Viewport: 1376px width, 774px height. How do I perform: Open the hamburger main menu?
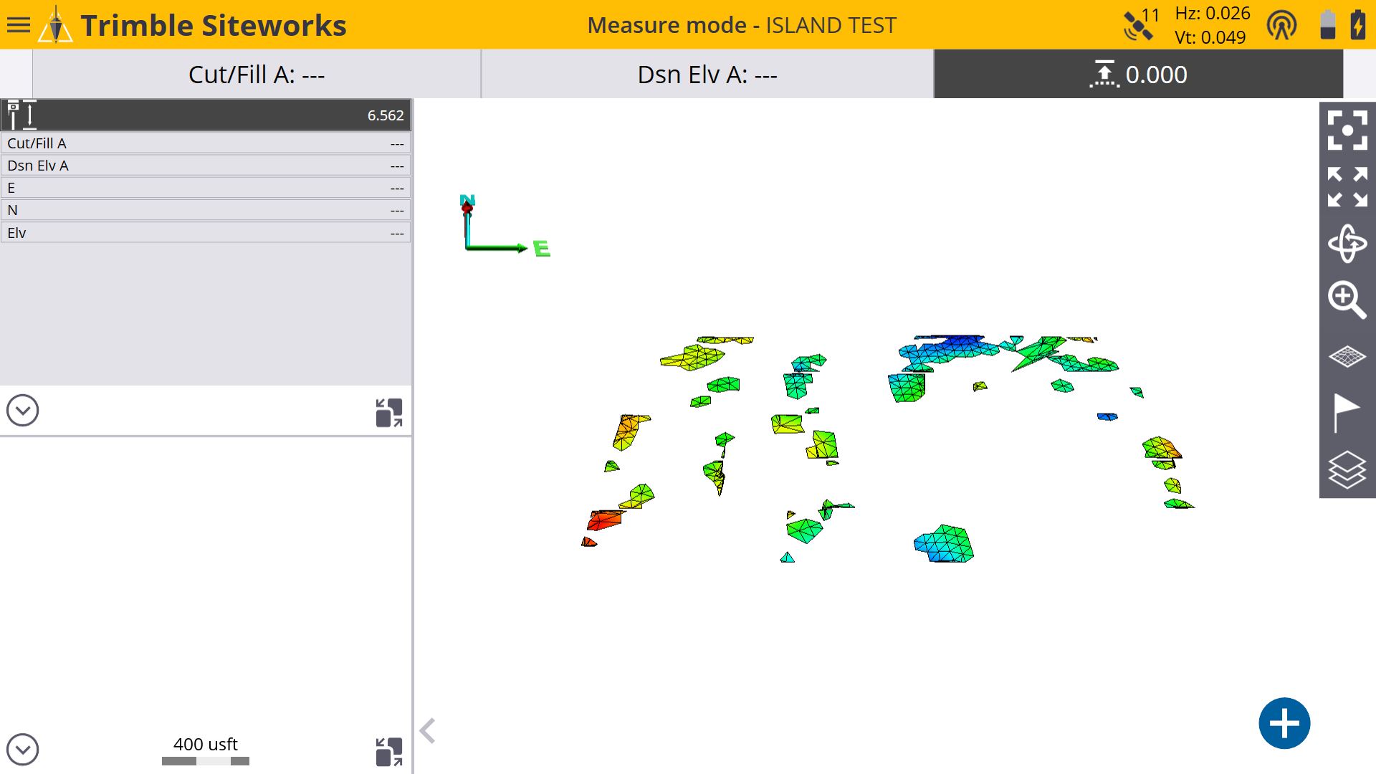coord(19,25)
